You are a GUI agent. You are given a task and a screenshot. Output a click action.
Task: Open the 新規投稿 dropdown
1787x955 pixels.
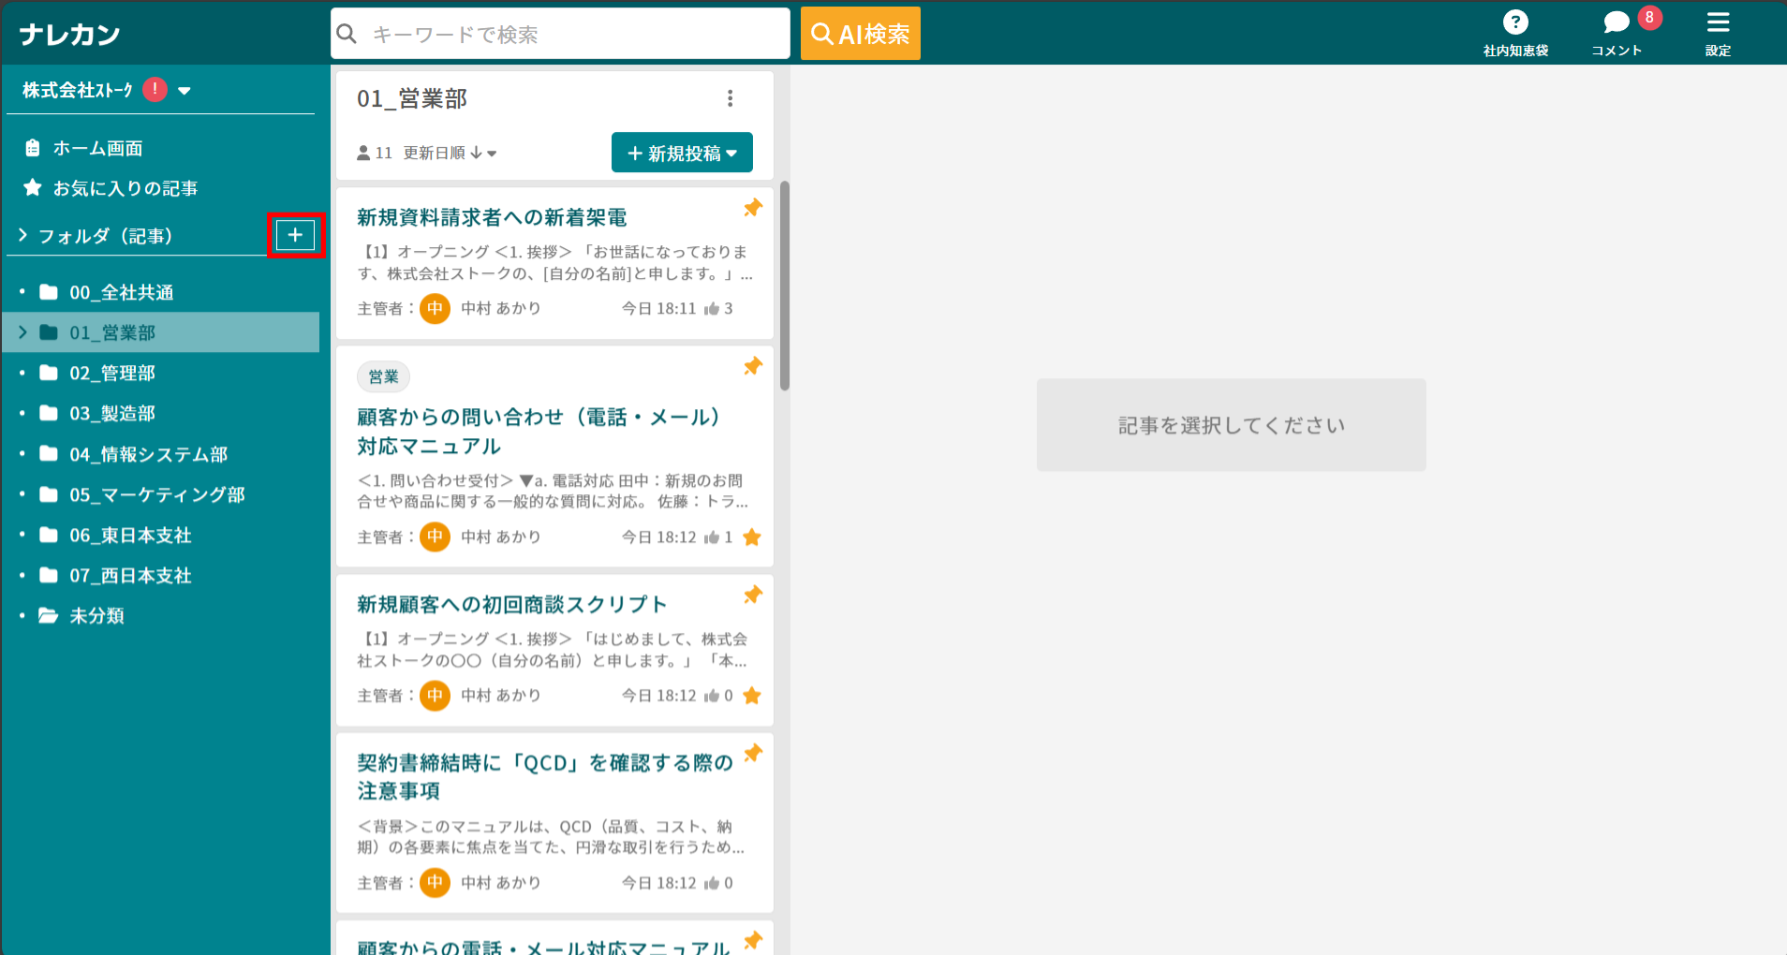[682, 152]
